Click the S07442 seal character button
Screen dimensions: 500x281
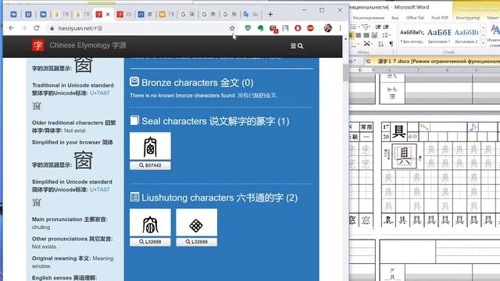[x=150, y=165]
